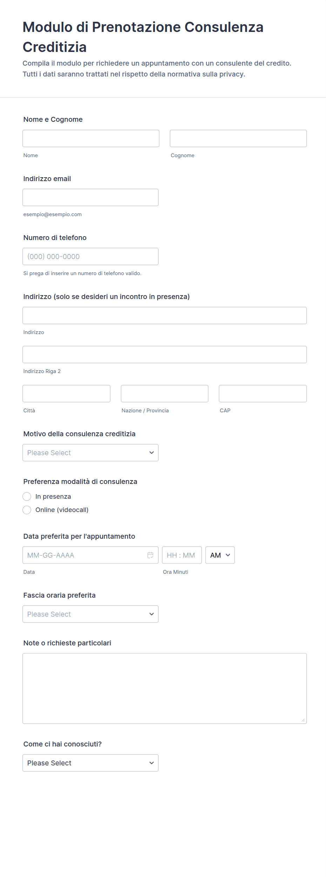Click the Nome text field

pyautogui.click(x=91, y=139)
